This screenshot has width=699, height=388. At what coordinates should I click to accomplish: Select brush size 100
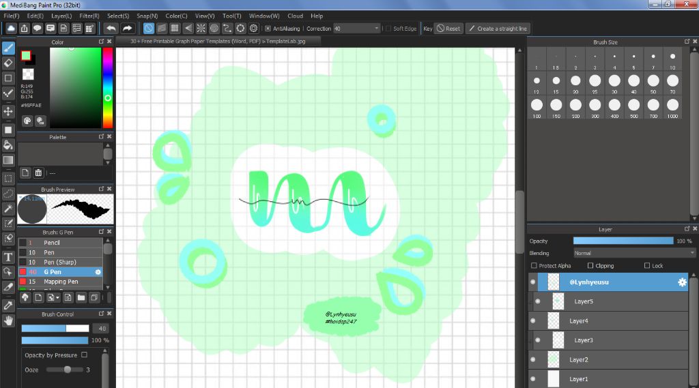pos(537,107)
